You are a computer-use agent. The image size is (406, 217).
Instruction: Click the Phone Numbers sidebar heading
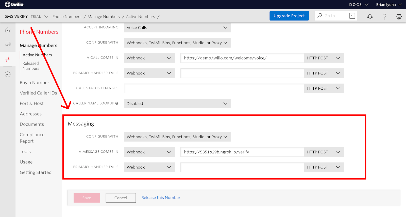[x=39, y=32]
